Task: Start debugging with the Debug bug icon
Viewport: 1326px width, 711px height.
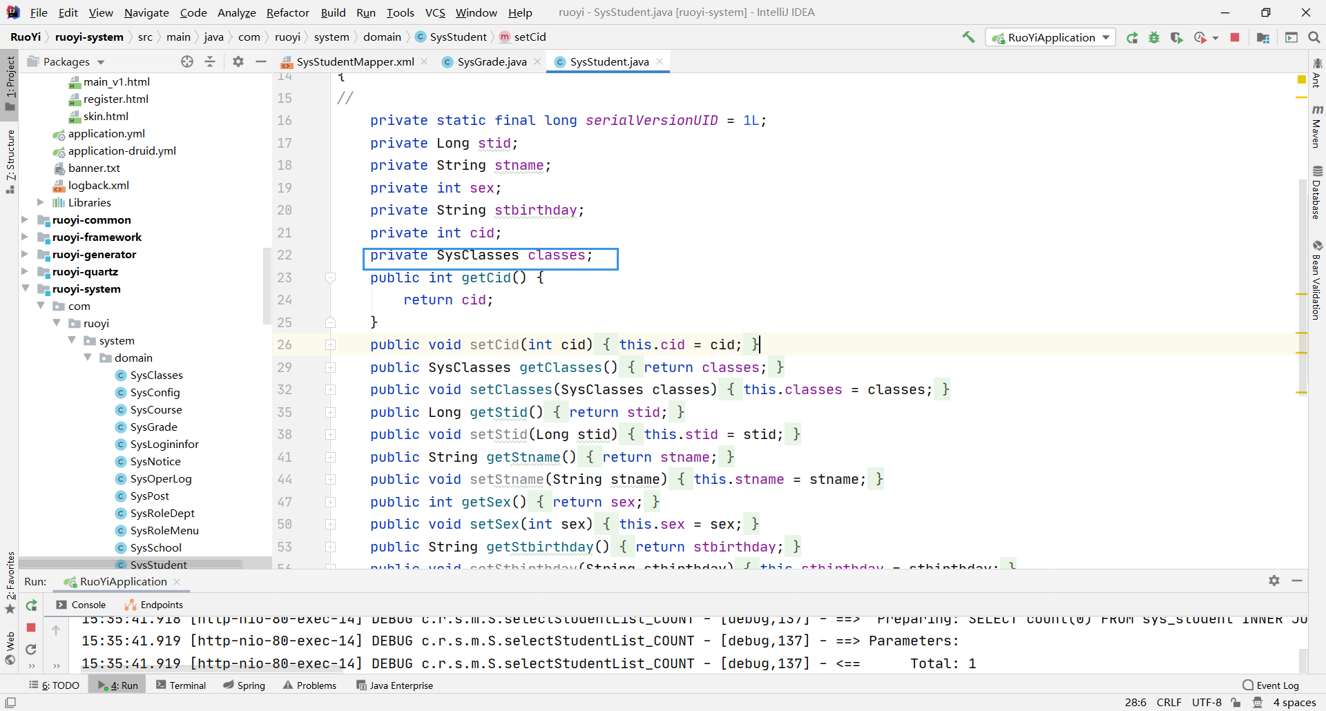Action: (x=1154, y=38)
